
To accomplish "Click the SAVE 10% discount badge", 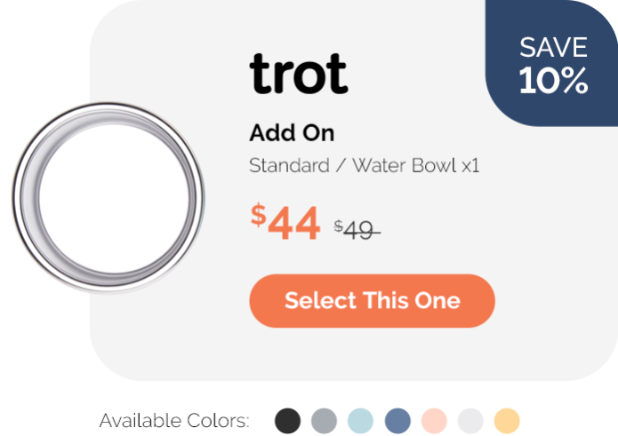I will click(x=552, y=63).
